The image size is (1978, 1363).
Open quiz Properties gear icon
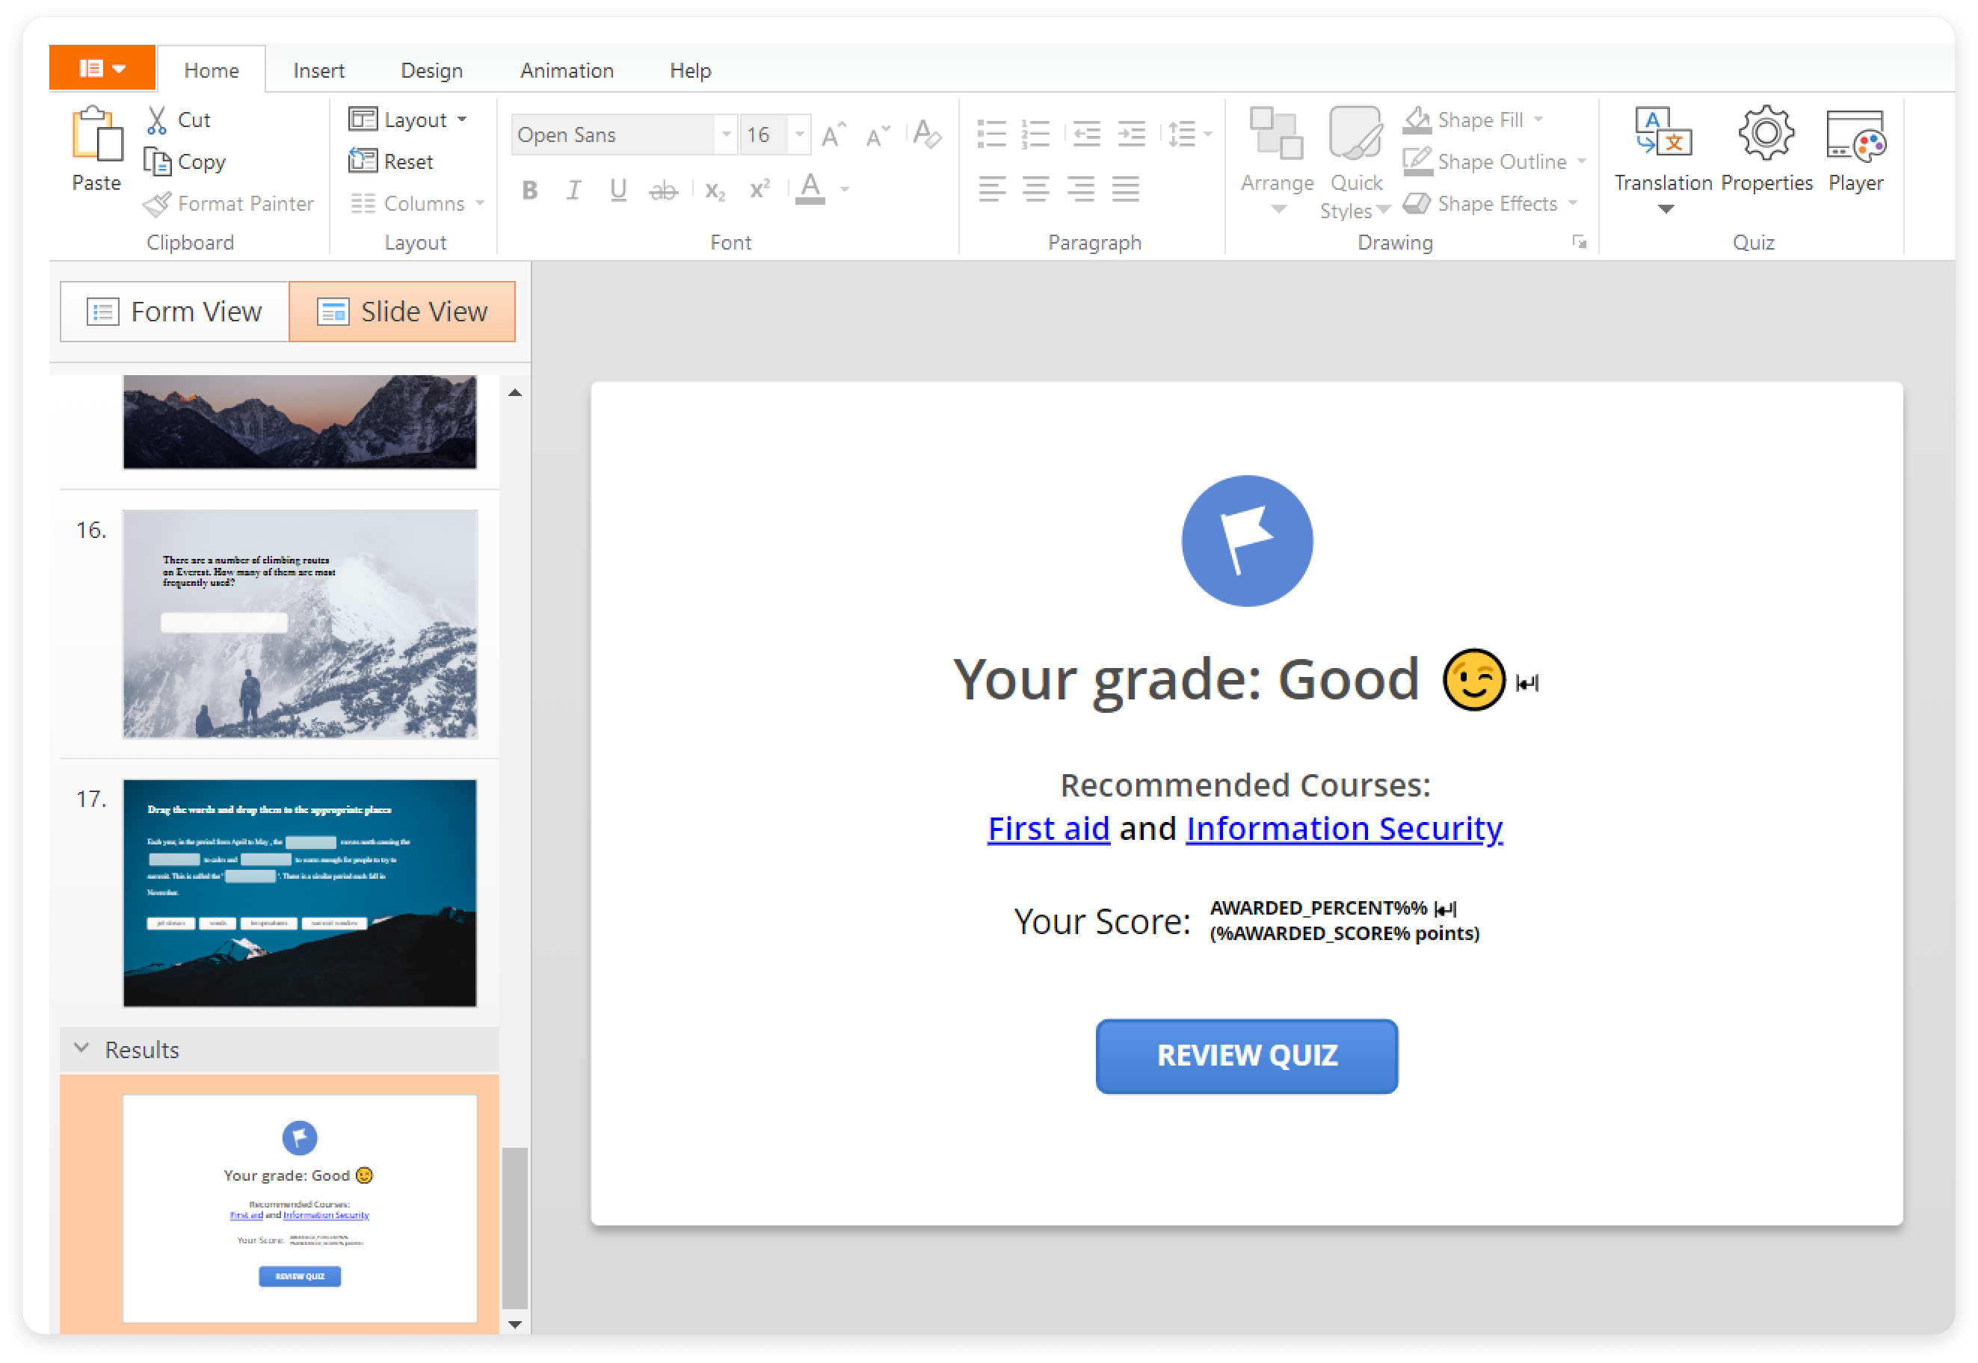[x=1765, y=134]
